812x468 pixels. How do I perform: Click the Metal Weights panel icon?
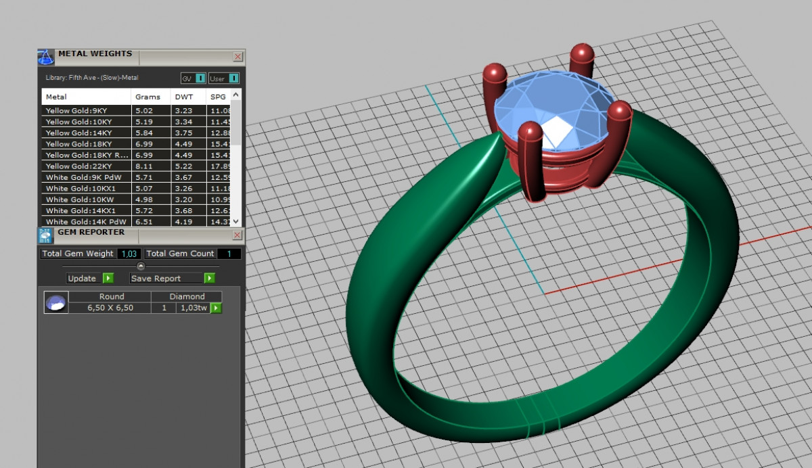click(45, 56)
